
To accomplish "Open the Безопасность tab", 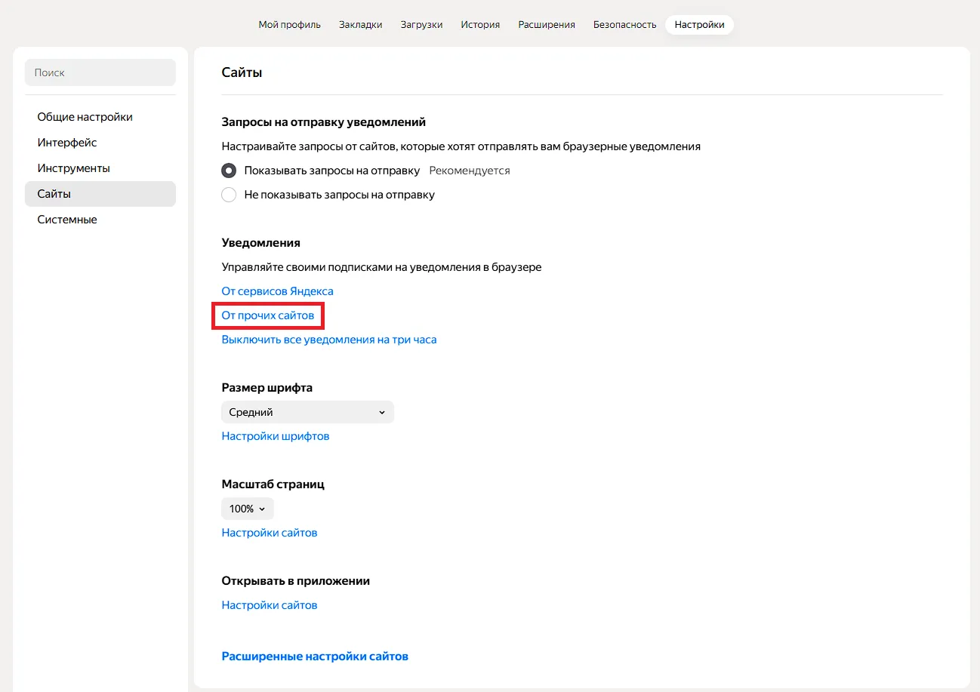I will click(624, 25).
